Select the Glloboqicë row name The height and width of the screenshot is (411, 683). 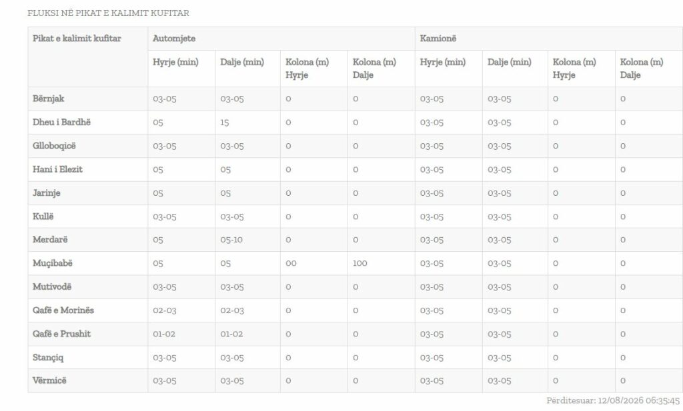[54, 146]
